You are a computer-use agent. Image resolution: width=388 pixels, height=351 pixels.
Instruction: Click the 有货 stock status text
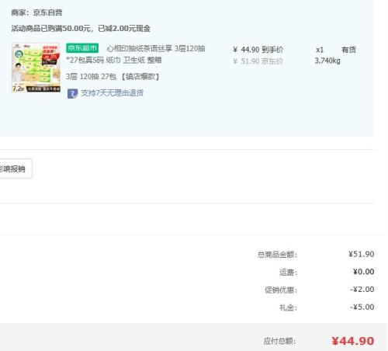pyautogui.click(x=348, y=50)
